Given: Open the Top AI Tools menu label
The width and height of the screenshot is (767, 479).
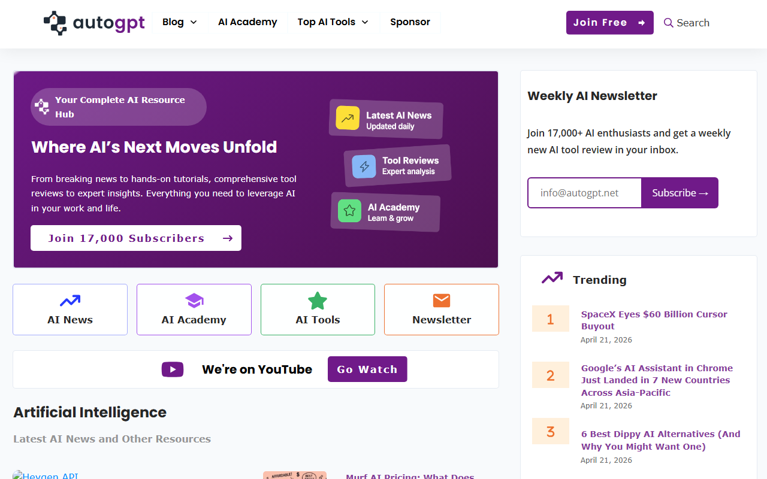Looking at the screenshot, I should point(327,22).
